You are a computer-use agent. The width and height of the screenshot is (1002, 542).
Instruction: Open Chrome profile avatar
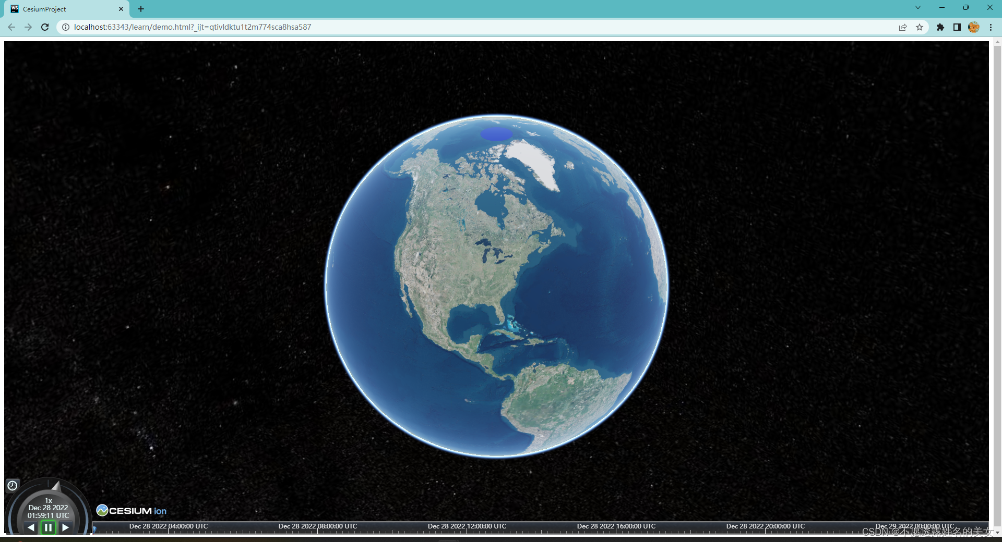(974, 27)
